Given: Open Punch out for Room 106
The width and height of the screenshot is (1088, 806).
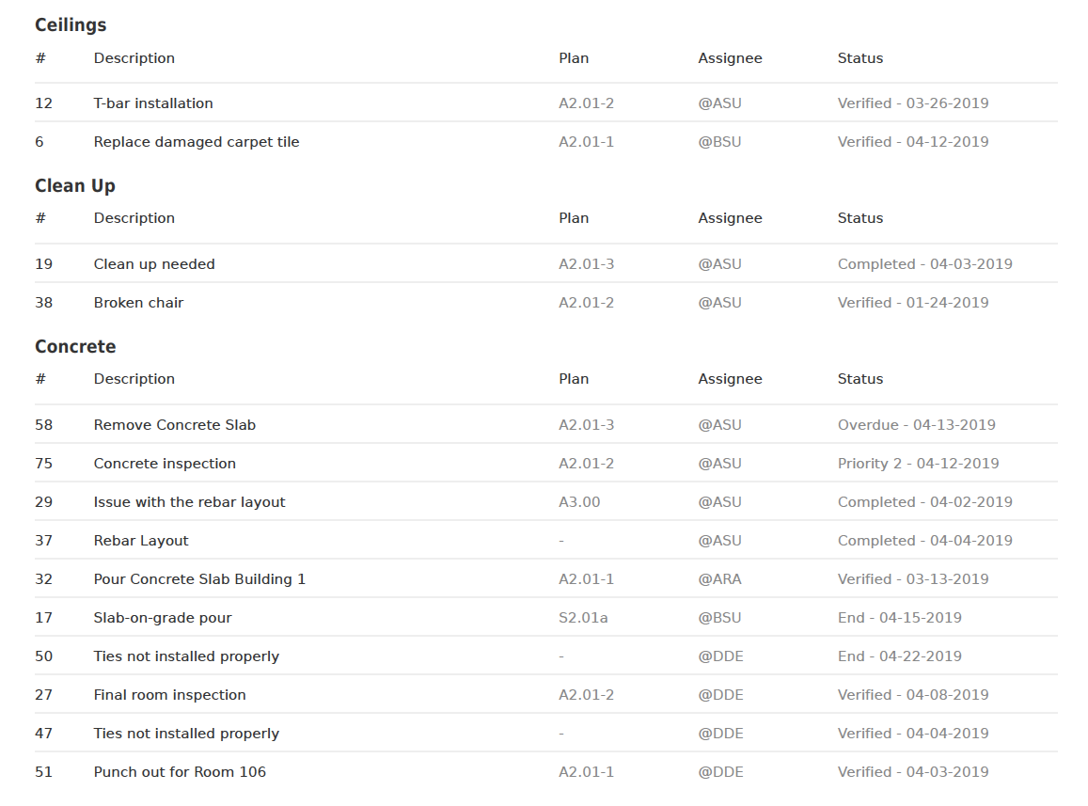Looking at the screenshot, I should [180, 772].
